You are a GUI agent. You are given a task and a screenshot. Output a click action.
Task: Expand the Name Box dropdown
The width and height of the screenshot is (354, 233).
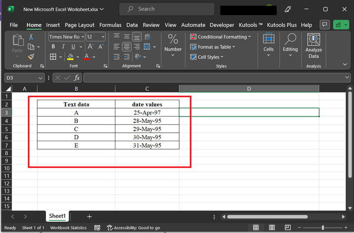pyautogui.click(x=40, y=78)
